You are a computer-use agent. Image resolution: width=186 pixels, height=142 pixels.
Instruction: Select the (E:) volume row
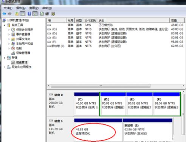[115, 37]
